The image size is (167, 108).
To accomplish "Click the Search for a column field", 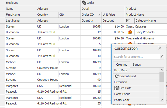I will tap(137, 57).
